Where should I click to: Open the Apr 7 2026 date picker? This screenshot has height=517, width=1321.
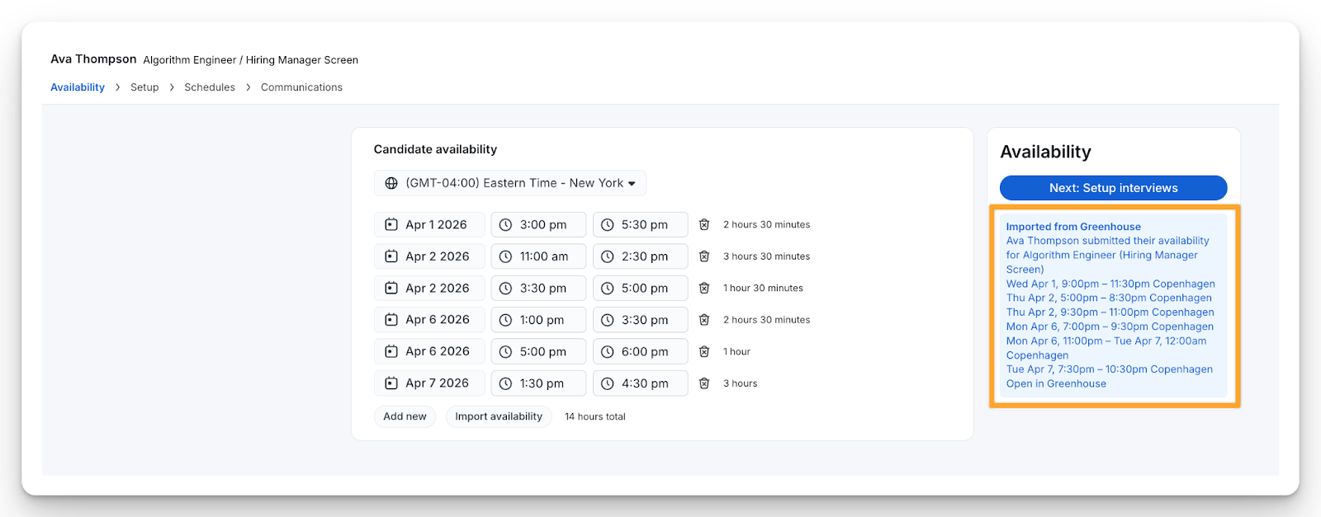coord(429,383)
